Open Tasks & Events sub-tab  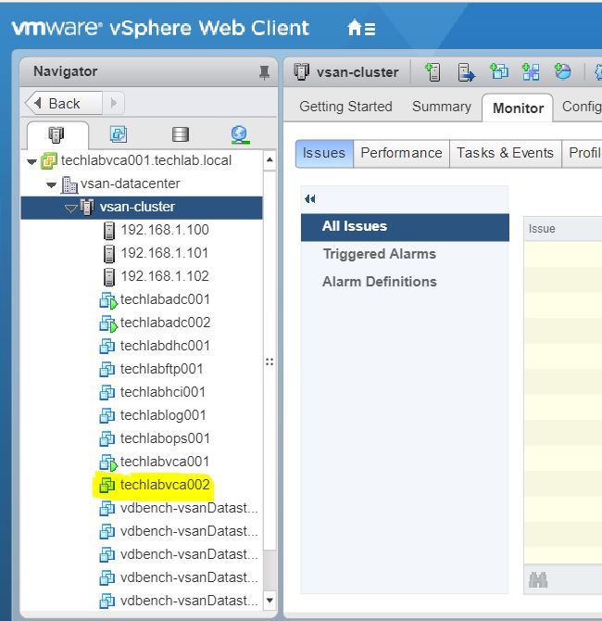[505, 153]
